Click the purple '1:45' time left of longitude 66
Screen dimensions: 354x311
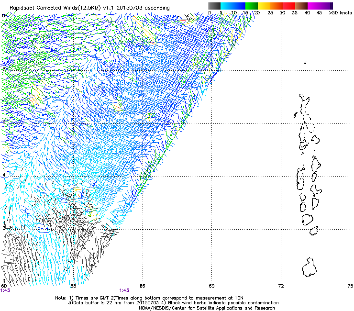click(124, 290)
